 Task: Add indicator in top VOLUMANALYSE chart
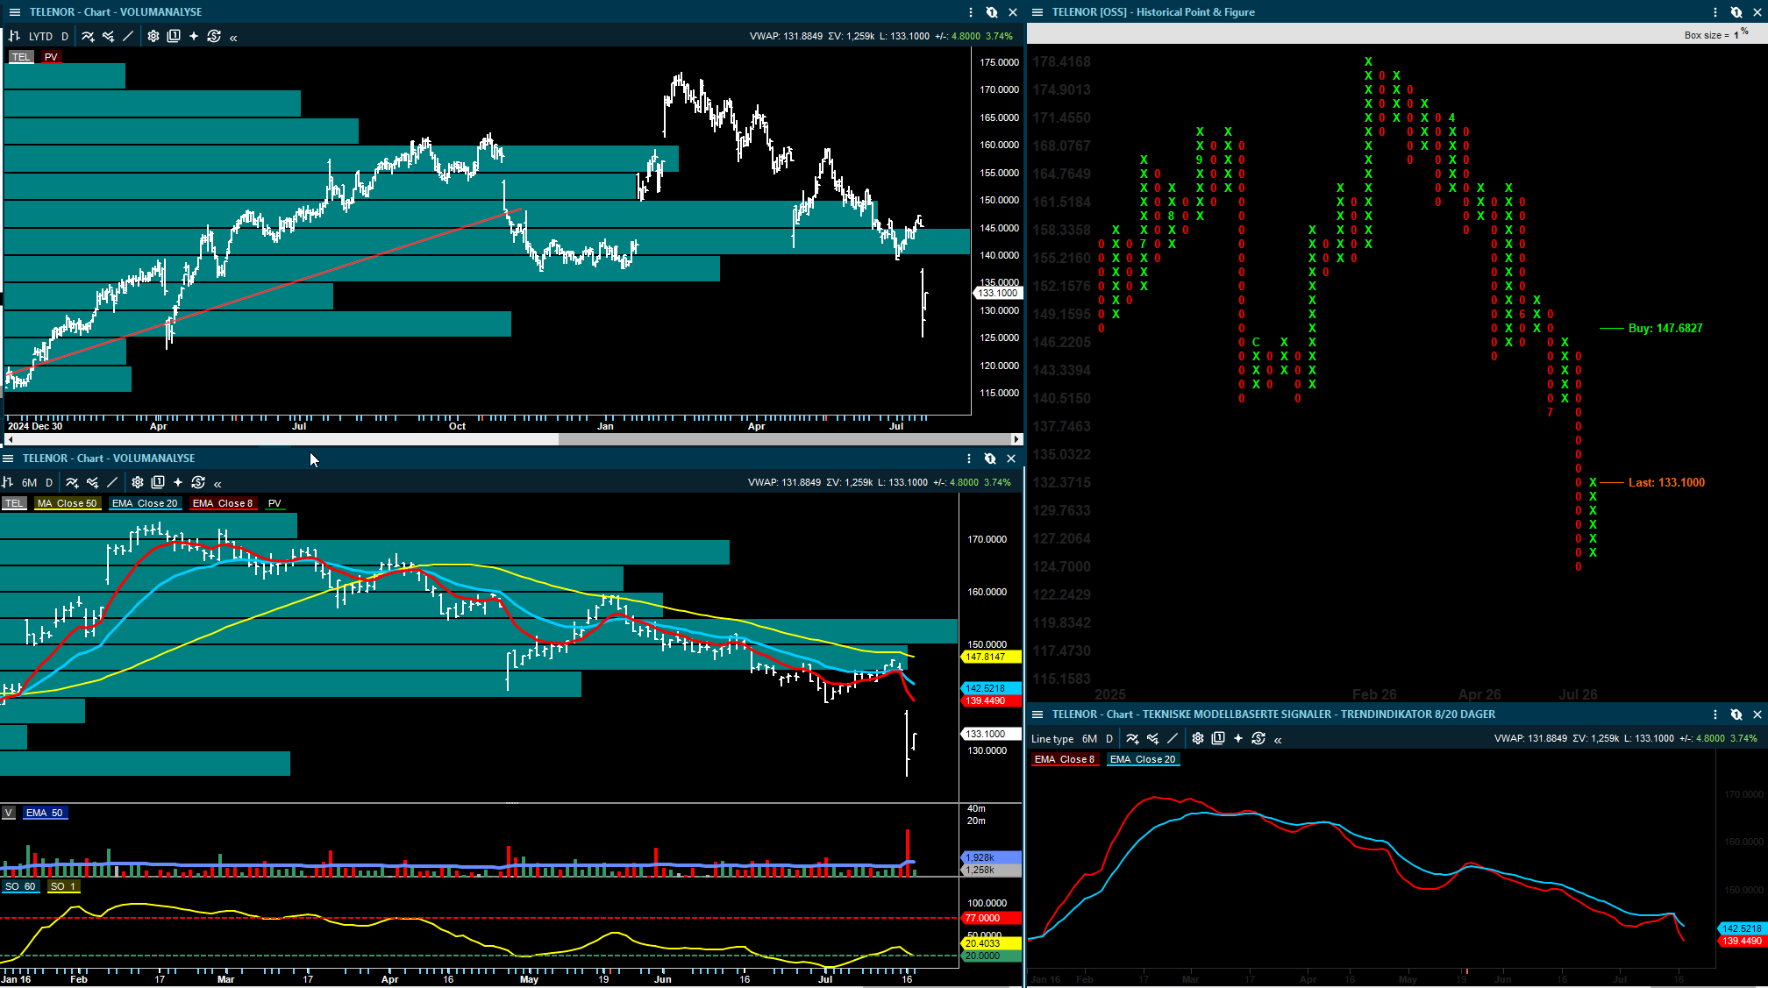tap(88, 36)
